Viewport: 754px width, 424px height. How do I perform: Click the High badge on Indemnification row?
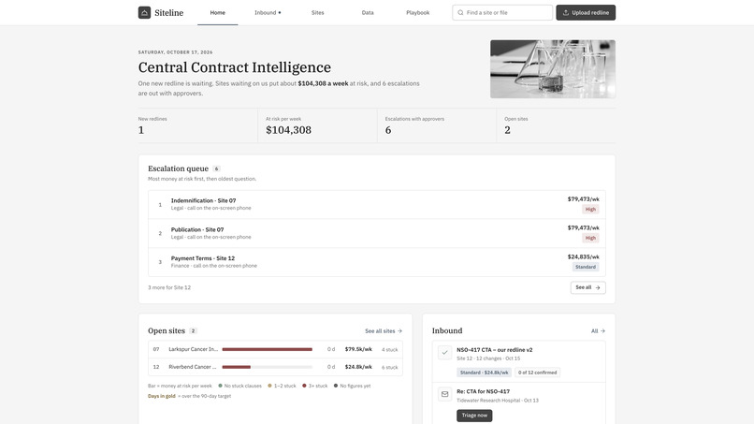[590, 210]
